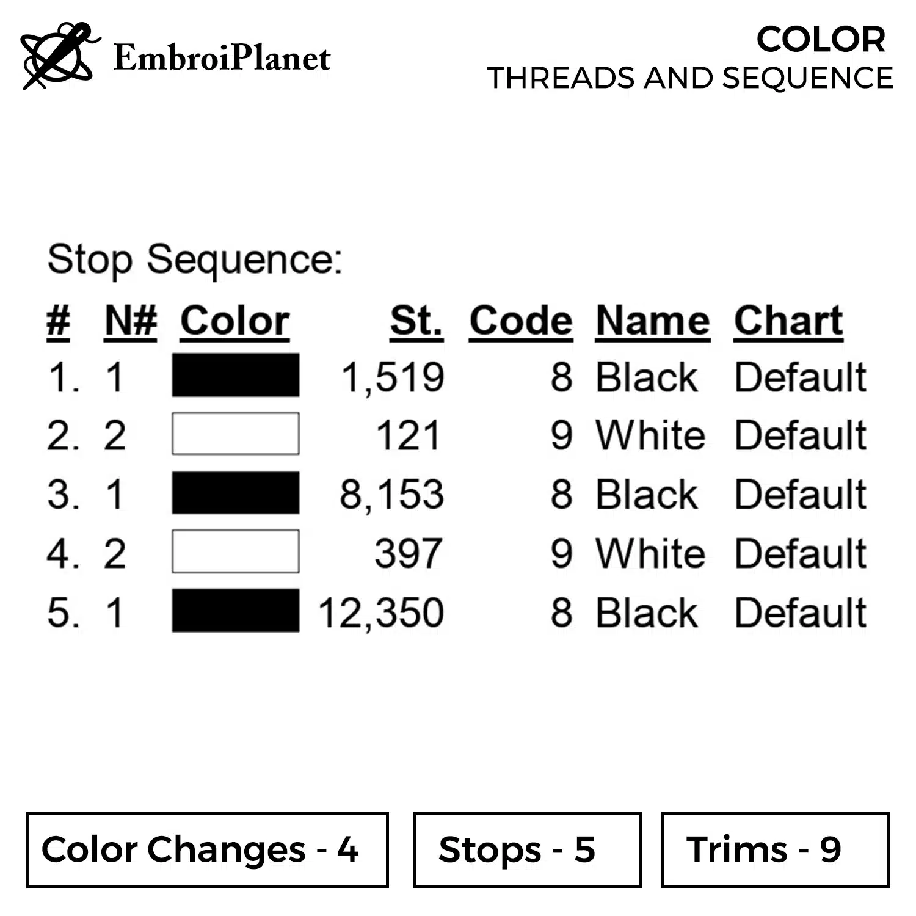Click the Stops - 5 box
The width and height of the screenshot is (916, 916).
(x=528, y=849)
